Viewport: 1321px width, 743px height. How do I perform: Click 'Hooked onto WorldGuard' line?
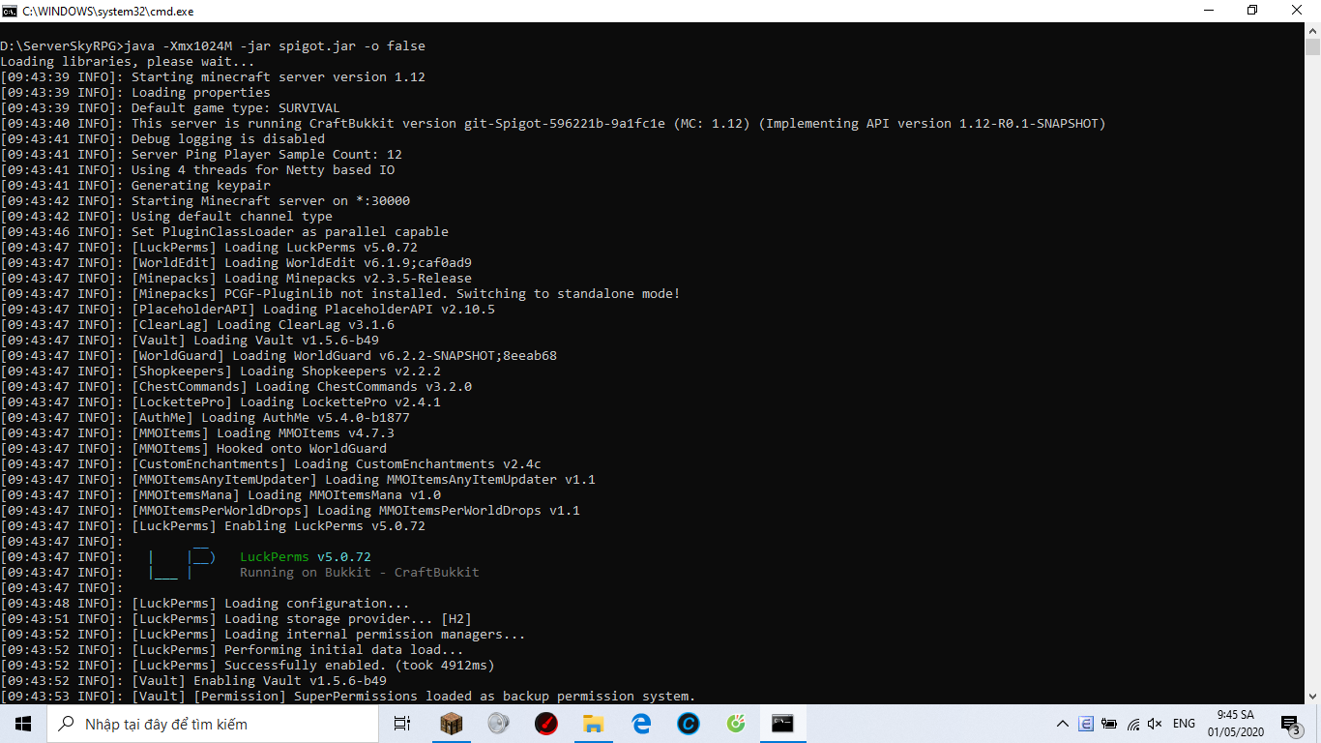[193, 449]
